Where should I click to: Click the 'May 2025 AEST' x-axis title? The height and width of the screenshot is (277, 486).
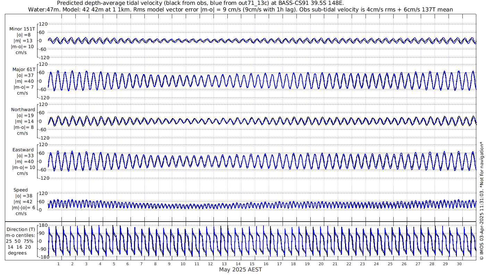[241, 269]
